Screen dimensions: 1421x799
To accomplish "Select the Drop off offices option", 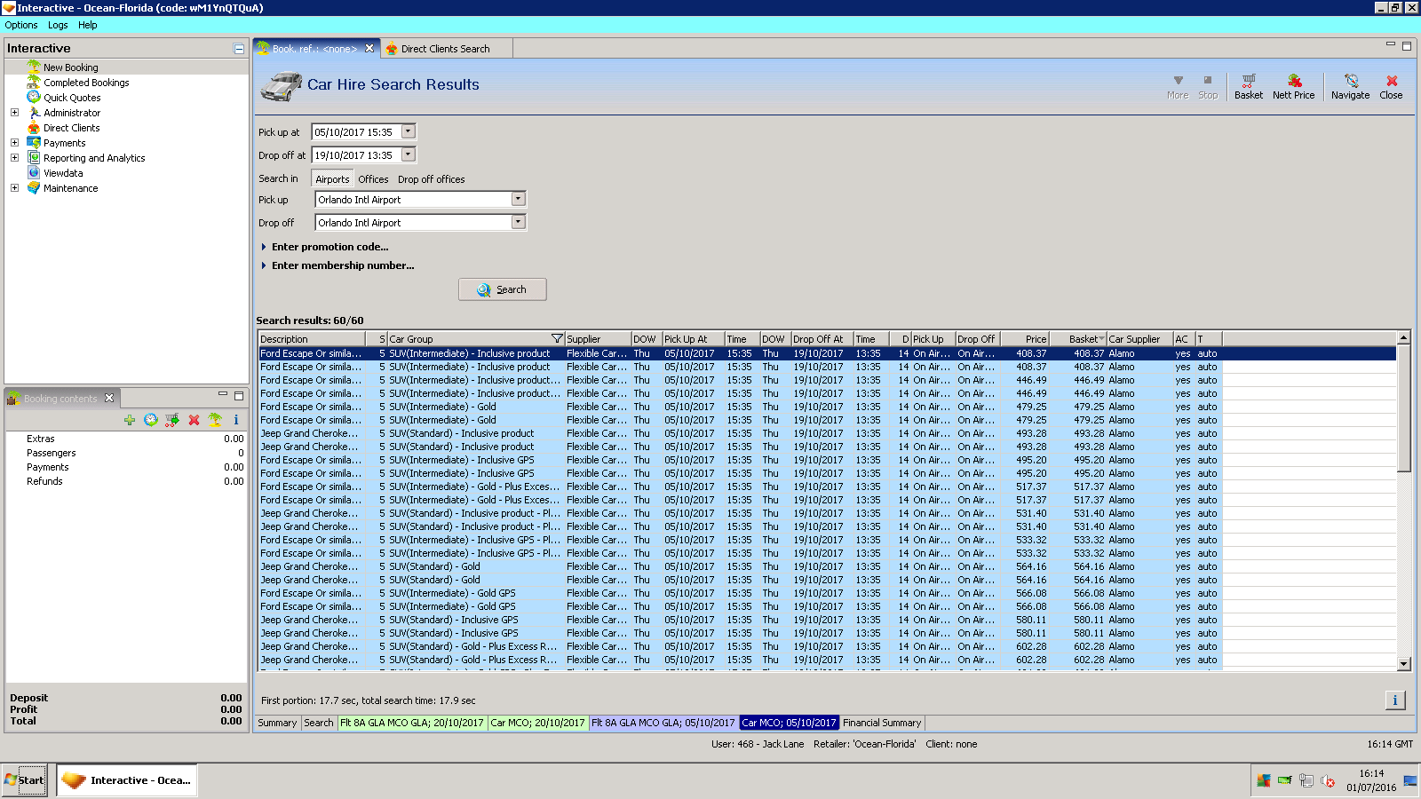I will tap(431, 179).
